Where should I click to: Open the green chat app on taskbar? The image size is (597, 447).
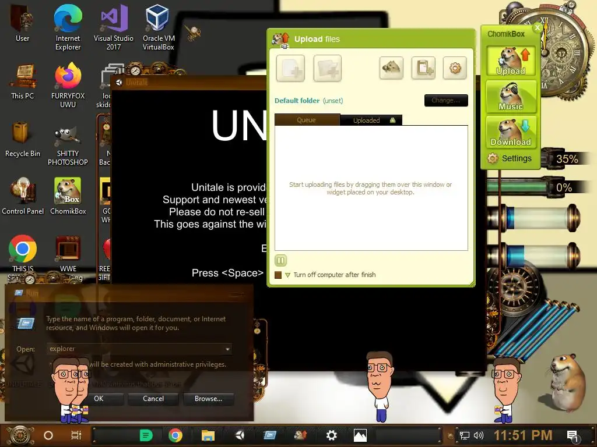(x=146, y=435)
